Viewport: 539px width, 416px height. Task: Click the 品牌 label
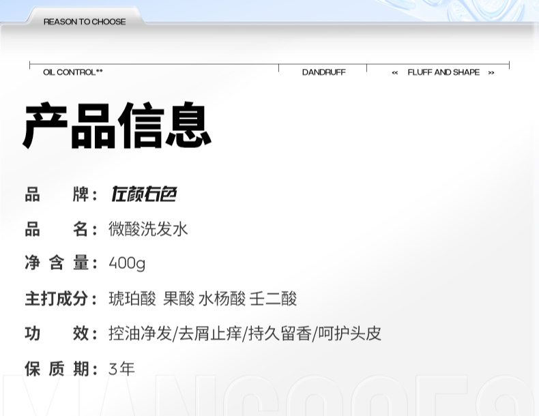(61, 194)
